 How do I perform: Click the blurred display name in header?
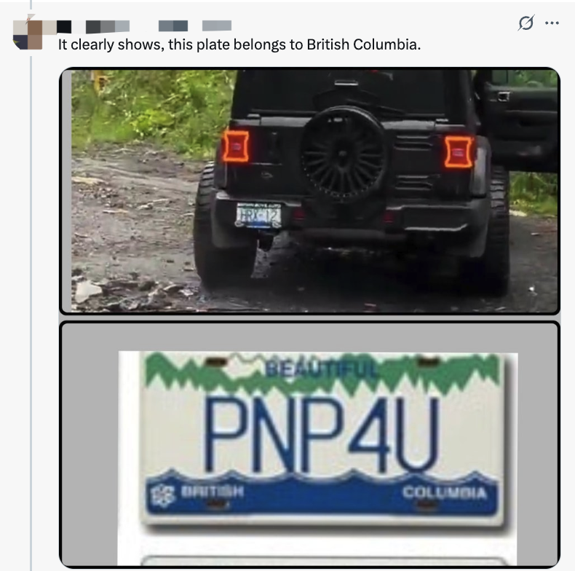(x=93, y=26)
